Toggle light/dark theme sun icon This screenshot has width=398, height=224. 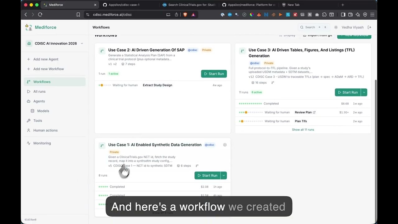(x=336, y=27)
